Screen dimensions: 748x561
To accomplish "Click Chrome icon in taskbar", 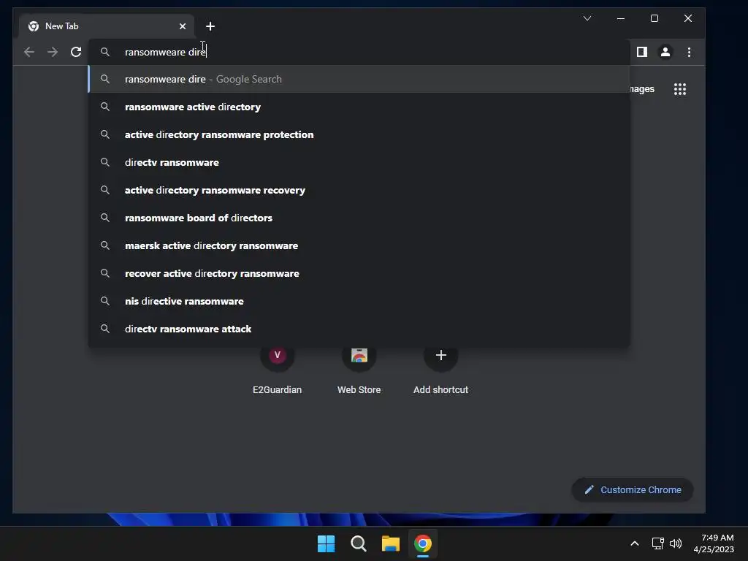I will 423,543.
